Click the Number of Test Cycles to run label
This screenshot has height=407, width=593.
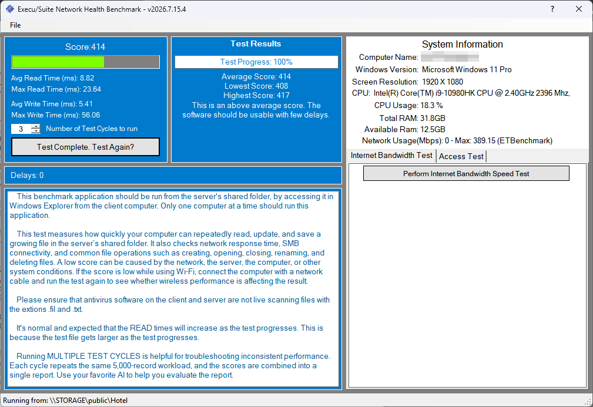pyautogui.click(x=92, y=129)
